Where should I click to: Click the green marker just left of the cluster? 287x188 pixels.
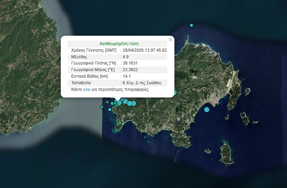tap(108, 102)
